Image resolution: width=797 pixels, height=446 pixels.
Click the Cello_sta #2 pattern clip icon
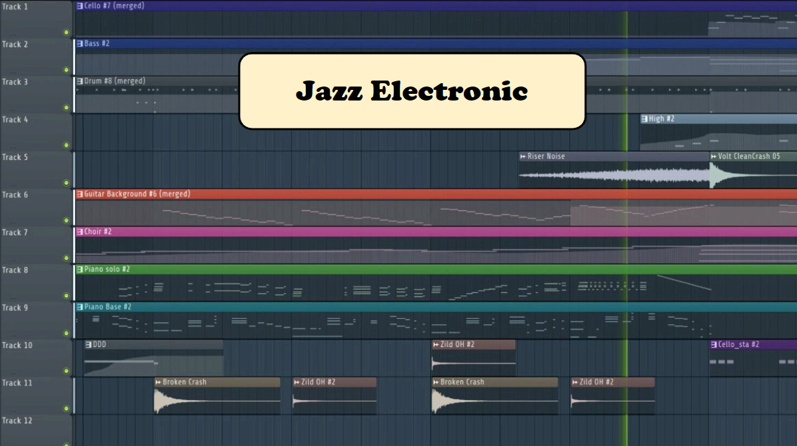coord(714,344)
